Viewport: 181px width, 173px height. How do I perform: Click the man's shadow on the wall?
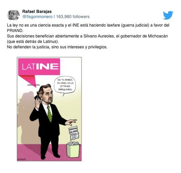click(x=27, y=116)
